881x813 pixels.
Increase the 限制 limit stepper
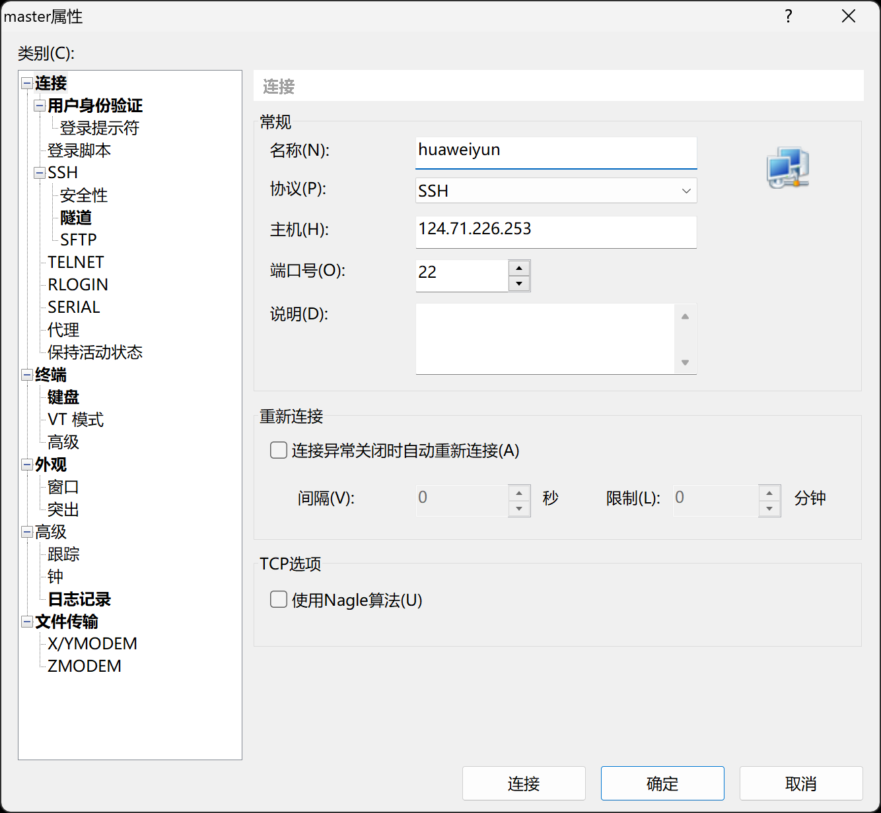tap(769, 493)
